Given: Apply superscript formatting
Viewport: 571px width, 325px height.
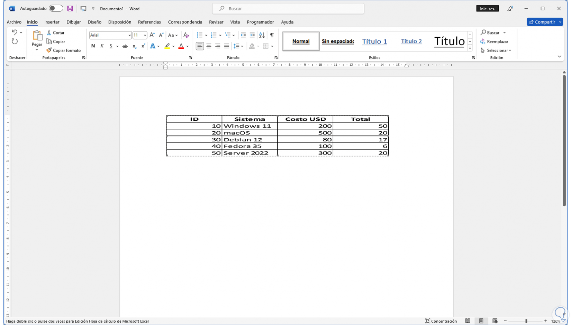Looking at the screenshot, I should [x=143, y=46].
